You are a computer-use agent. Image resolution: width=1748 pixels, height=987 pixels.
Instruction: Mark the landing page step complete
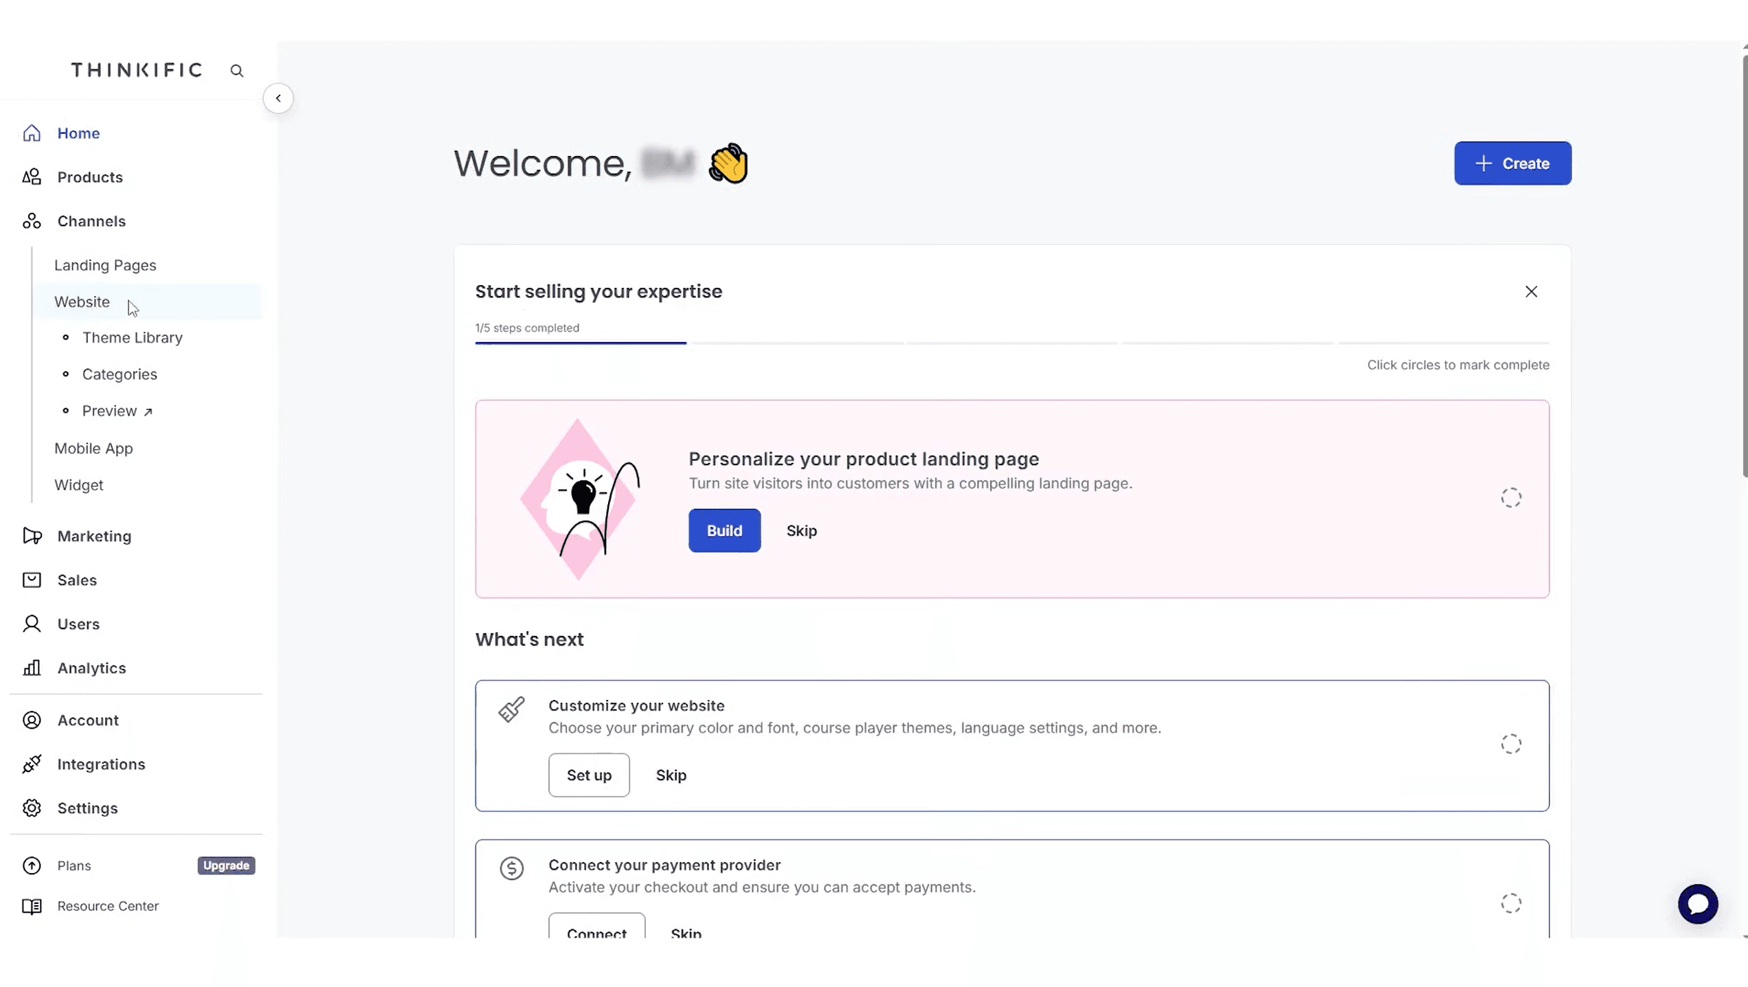(x=1510, y=498)
